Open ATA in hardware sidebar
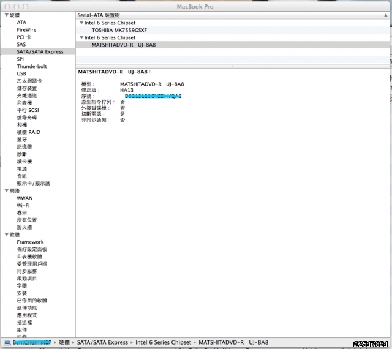The height and width of the screenshot is (349, 392). pyautogui.click(x=21, y=23)
